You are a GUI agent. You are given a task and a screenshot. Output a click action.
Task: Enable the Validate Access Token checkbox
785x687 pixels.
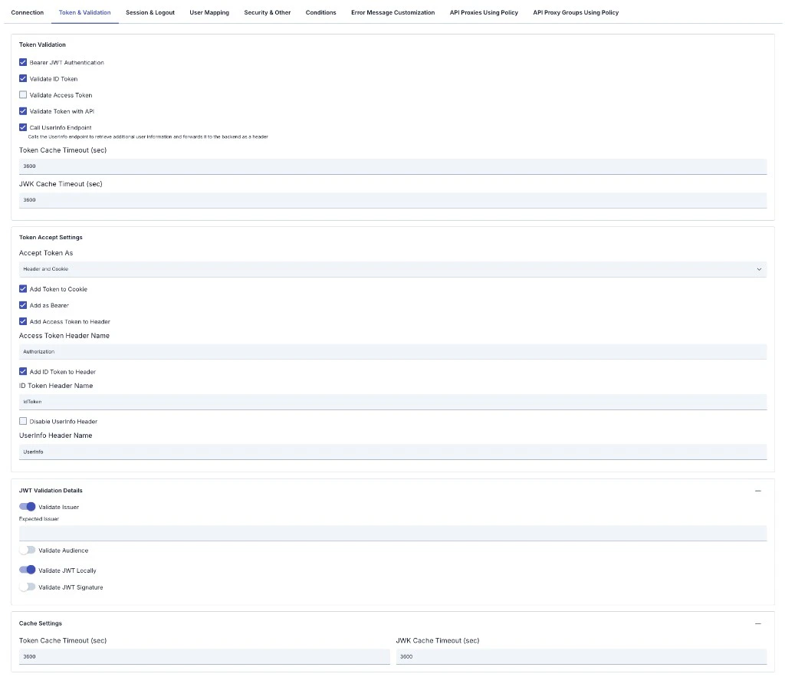point(23,94)
